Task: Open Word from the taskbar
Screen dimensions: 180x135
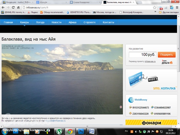Action: [92, 131]
